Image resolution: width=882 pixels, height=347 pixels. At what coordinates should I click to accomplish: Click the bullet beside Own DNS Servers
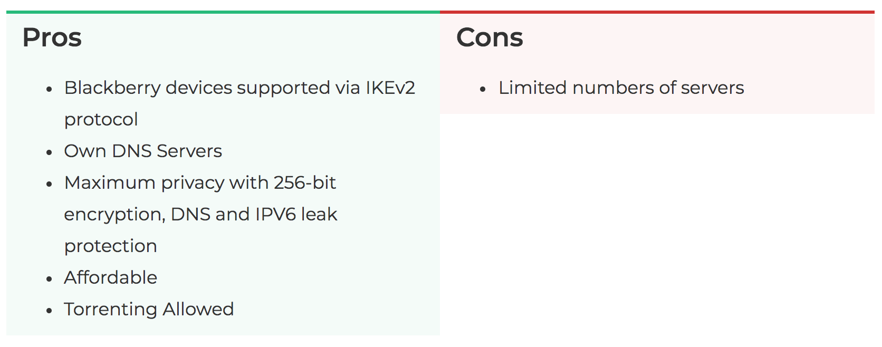(49, 152)
